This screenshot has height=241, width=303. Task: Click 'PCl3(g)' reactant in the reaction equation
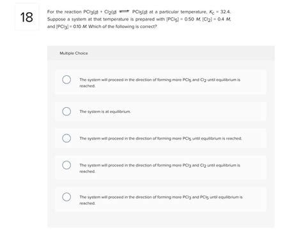(91, 12)
